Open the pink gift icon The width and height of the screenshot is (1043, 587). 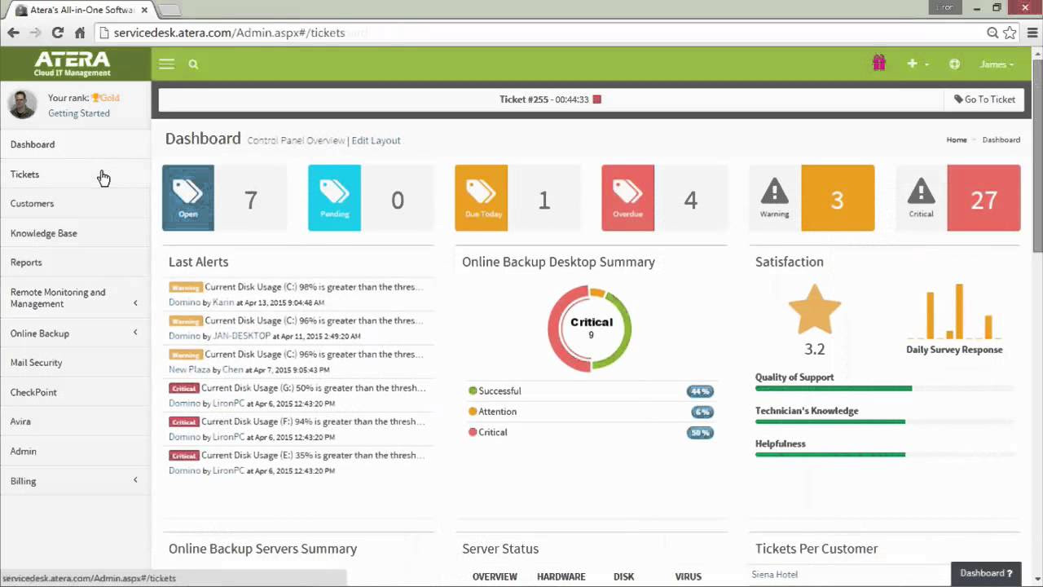[878, 63]
